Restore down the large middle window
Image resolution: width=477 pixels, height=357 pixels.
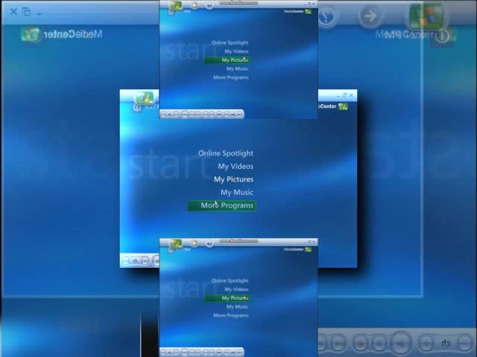click(344, 95)
